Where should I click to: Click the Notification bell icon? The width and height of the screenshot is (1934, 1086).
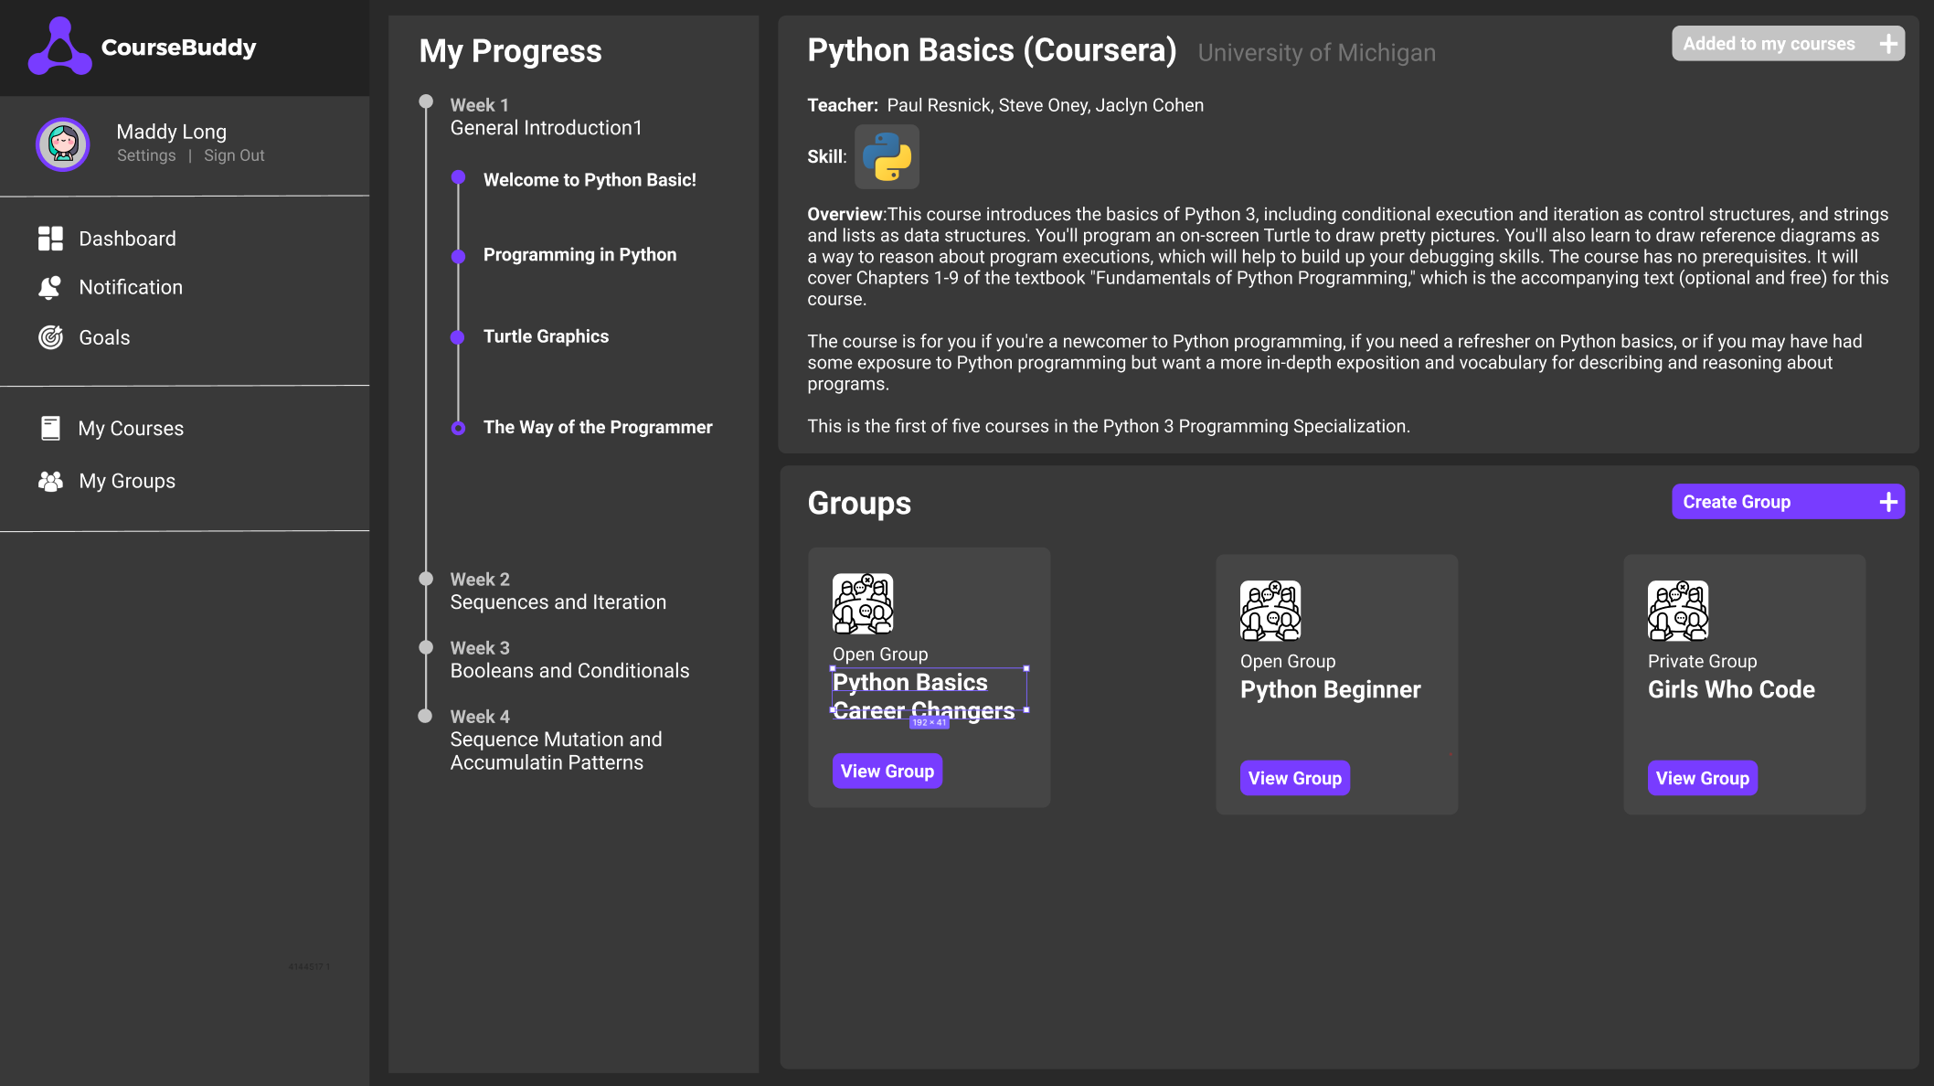coord(50,287)
